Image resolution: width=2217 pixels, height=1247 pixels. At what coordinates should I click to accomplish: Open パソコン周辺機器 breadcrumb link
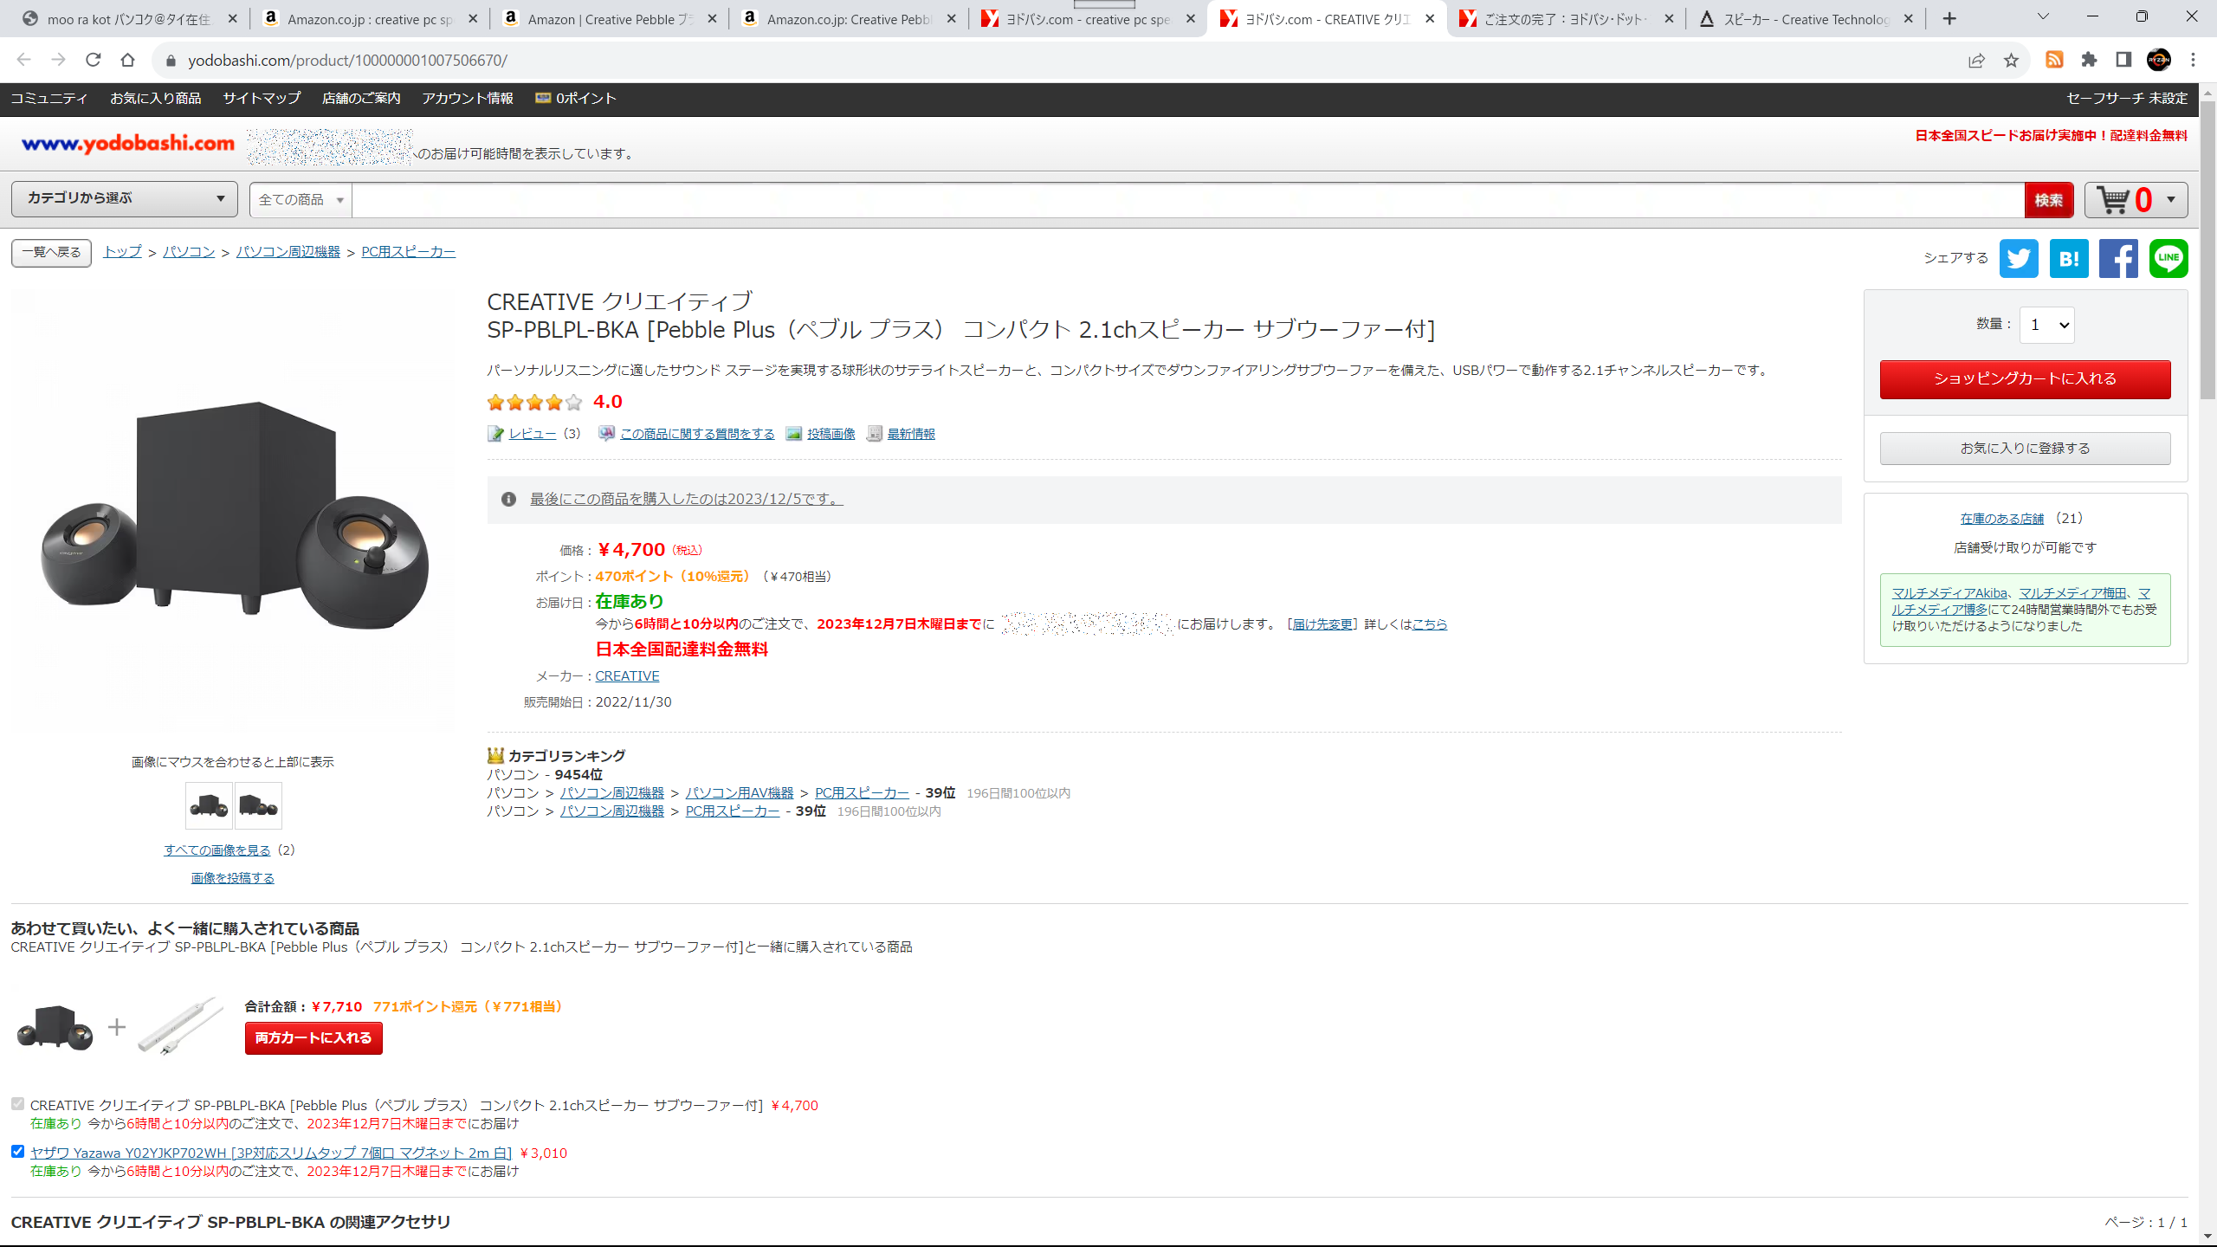[x=288, y=252]
